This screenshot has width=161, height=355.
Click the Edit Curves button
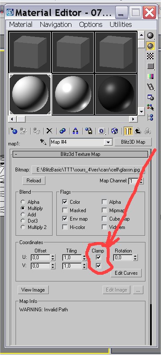126,273
